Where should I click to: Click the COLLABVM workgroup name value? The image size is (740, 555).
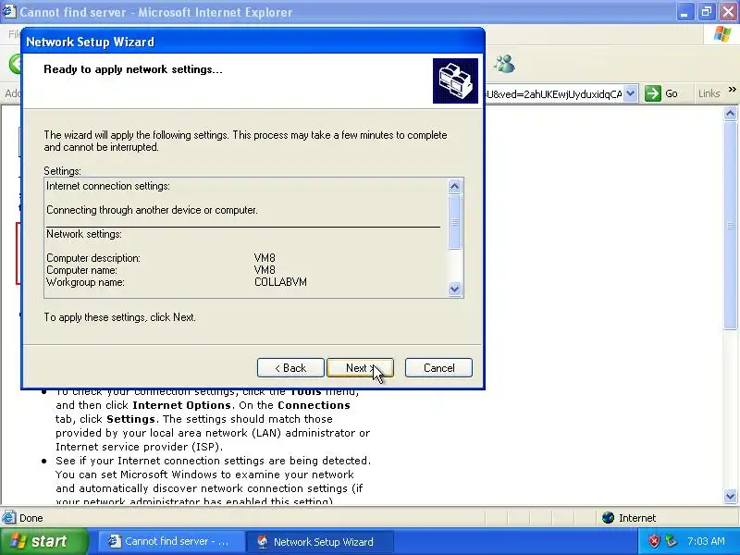coord(280,282)
